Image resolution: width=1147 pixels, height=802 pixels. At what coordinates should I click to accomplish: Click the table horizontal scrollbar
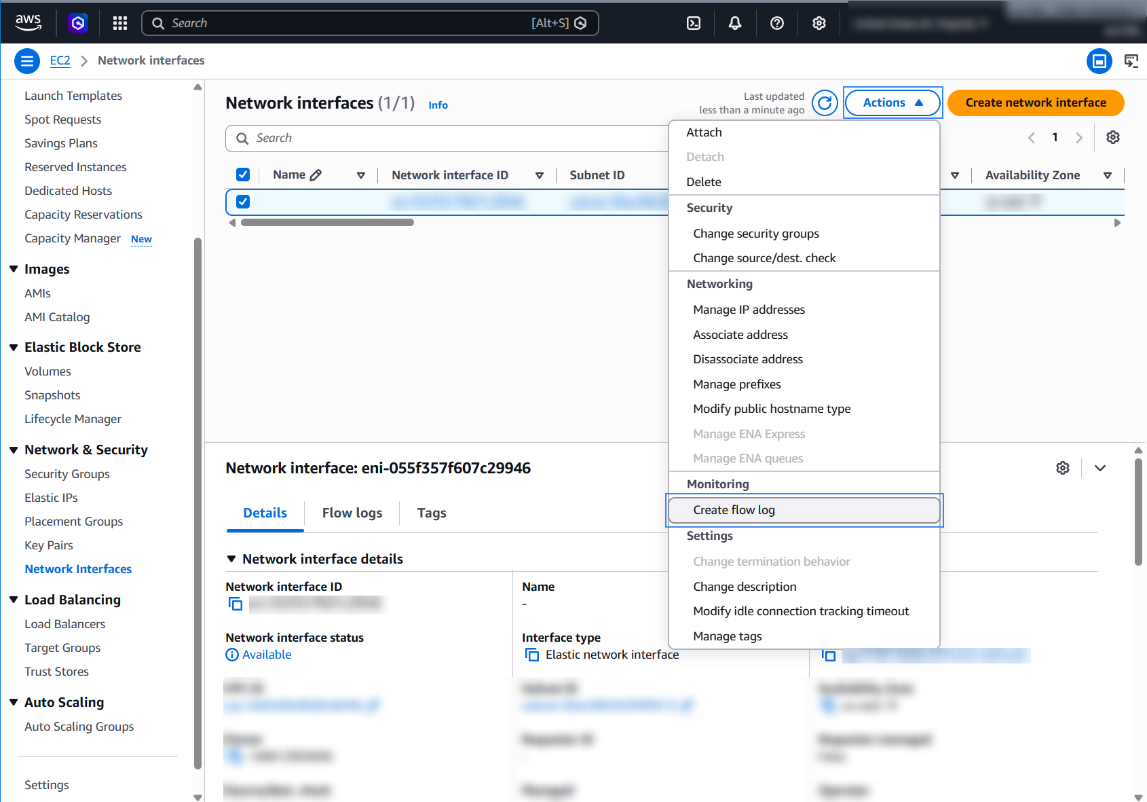327,222
